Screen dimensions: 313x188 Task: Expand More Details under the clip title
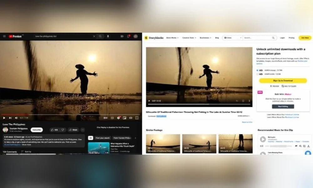tap(244, 116)
